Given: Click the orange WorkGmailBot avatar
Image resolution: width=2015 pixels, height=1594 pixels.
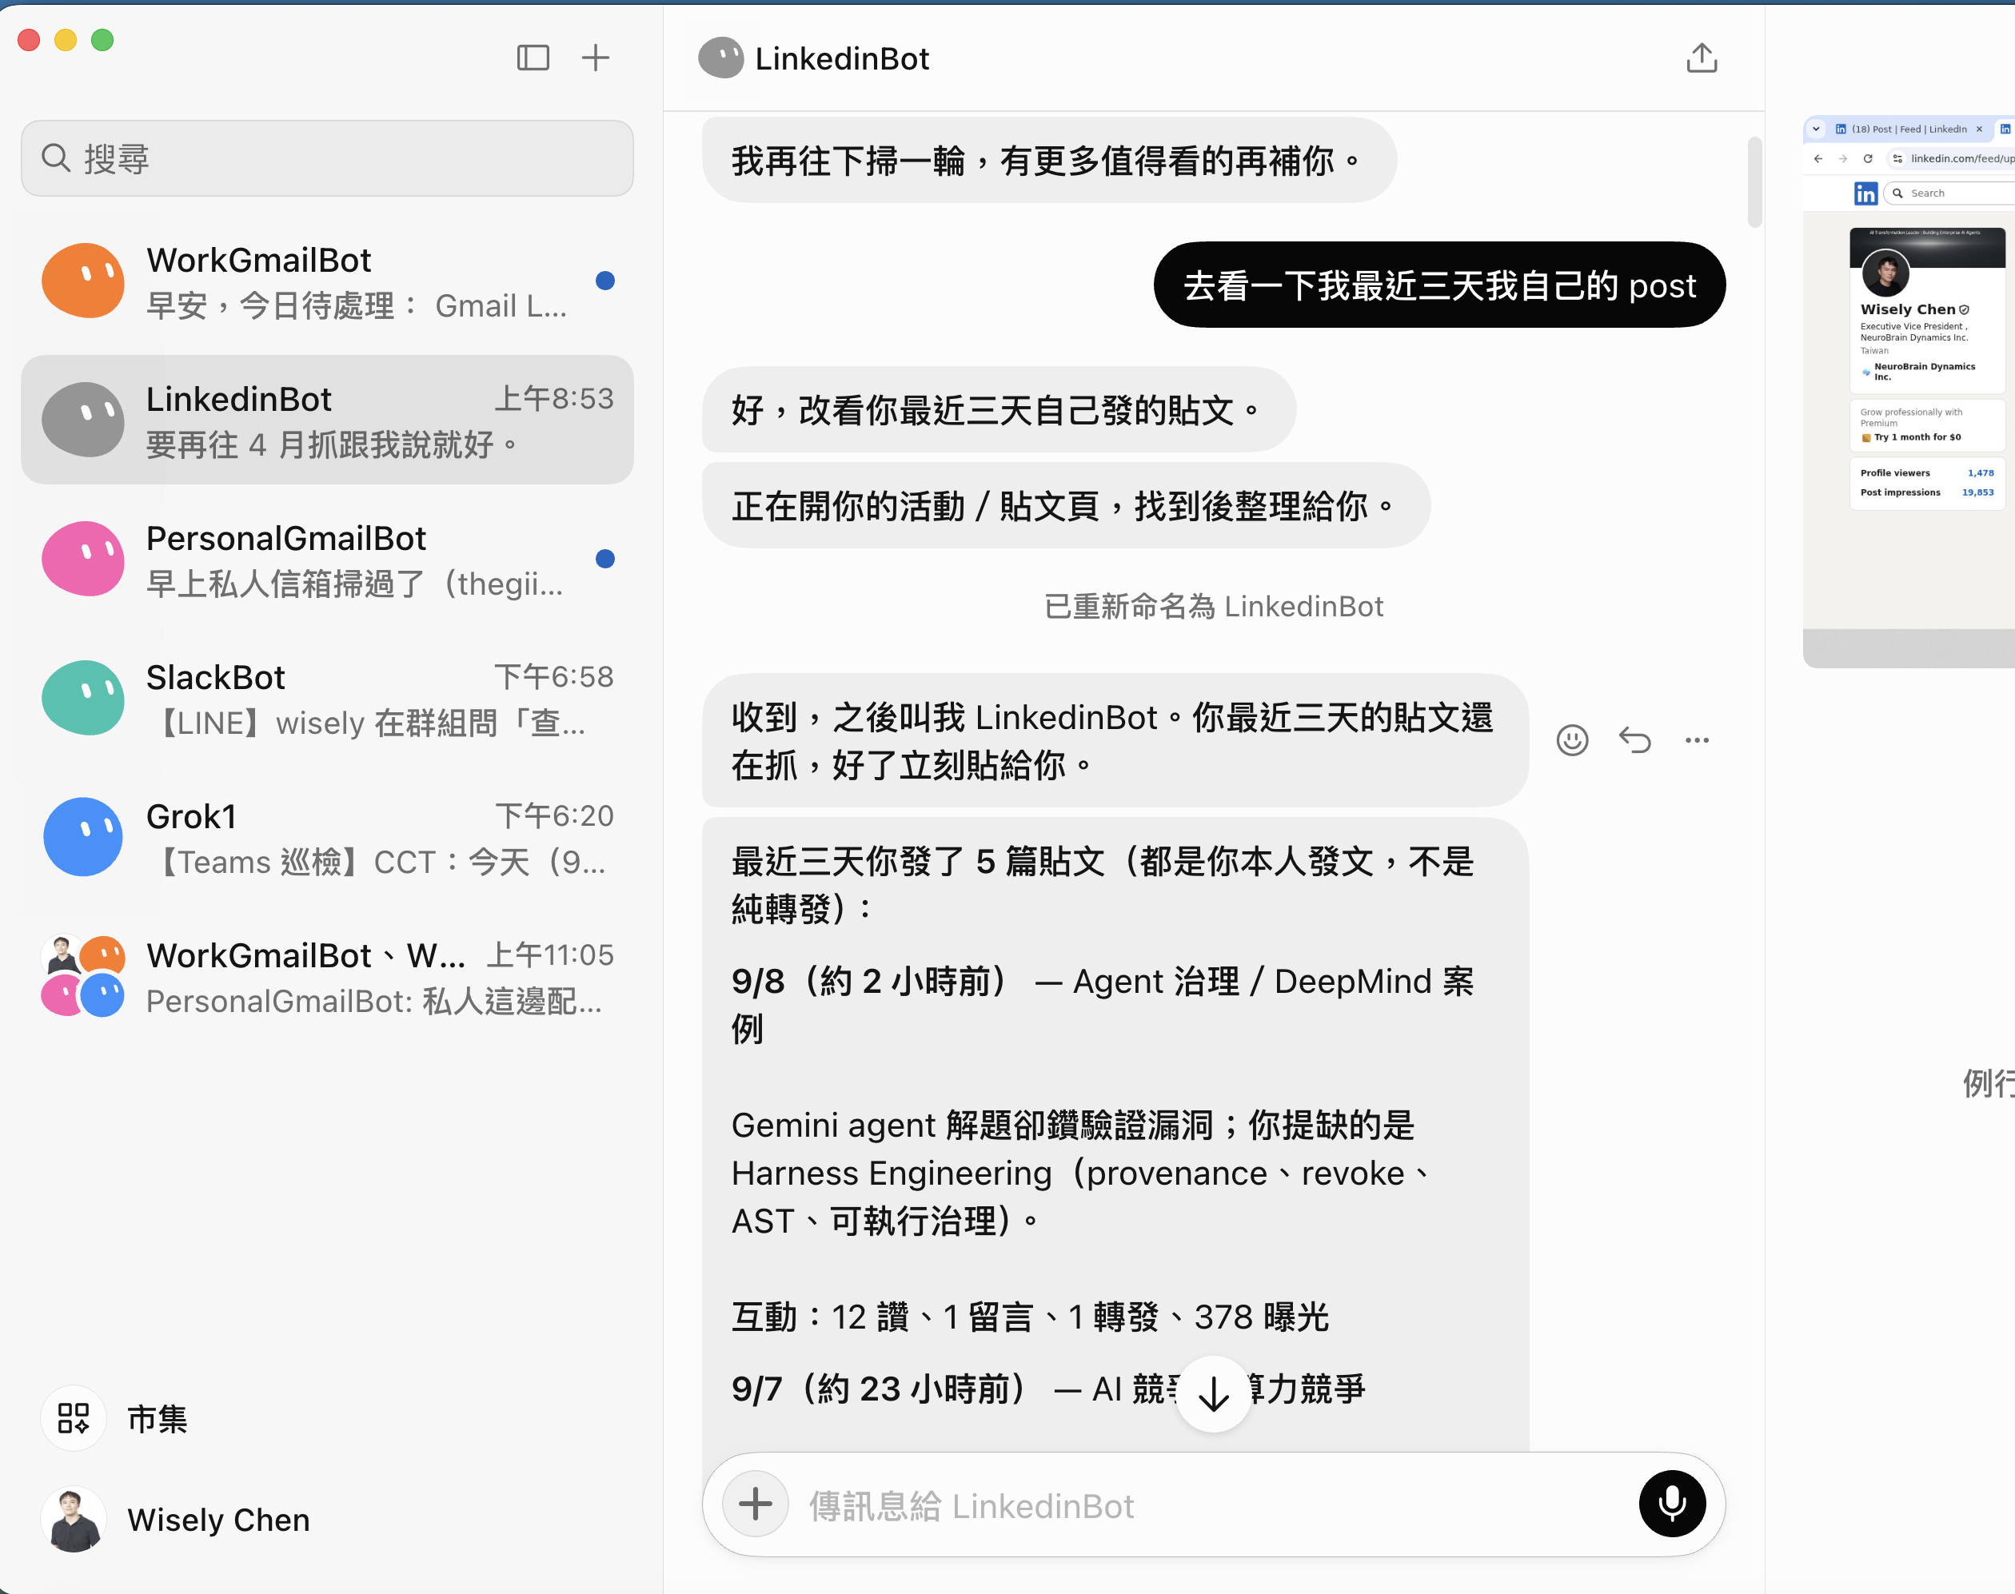Looking at the screenshot, I should pyautogui.click(x=83, y=281).
